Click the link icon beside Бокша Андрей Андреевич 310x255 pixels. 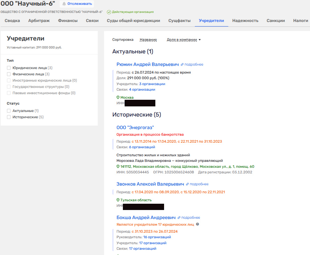179,217
